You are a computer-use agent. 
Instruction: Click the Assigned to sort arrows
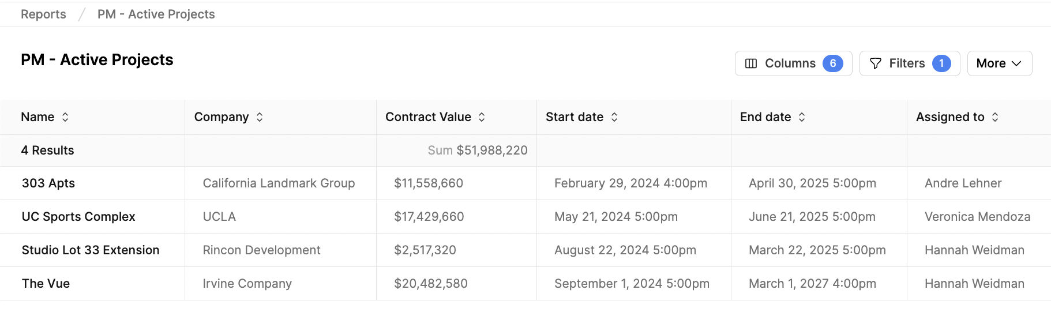tap(995, 117)
